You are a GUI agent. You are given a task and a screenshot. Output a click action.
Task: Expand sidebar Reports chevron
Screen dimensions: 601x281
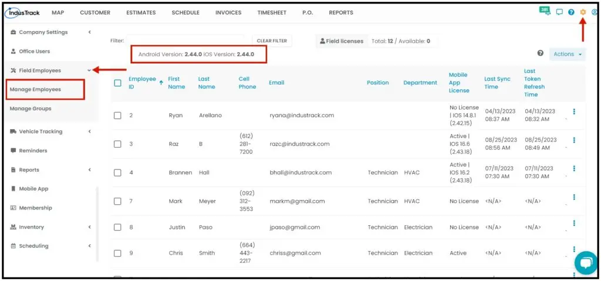(x=89, y=170)
